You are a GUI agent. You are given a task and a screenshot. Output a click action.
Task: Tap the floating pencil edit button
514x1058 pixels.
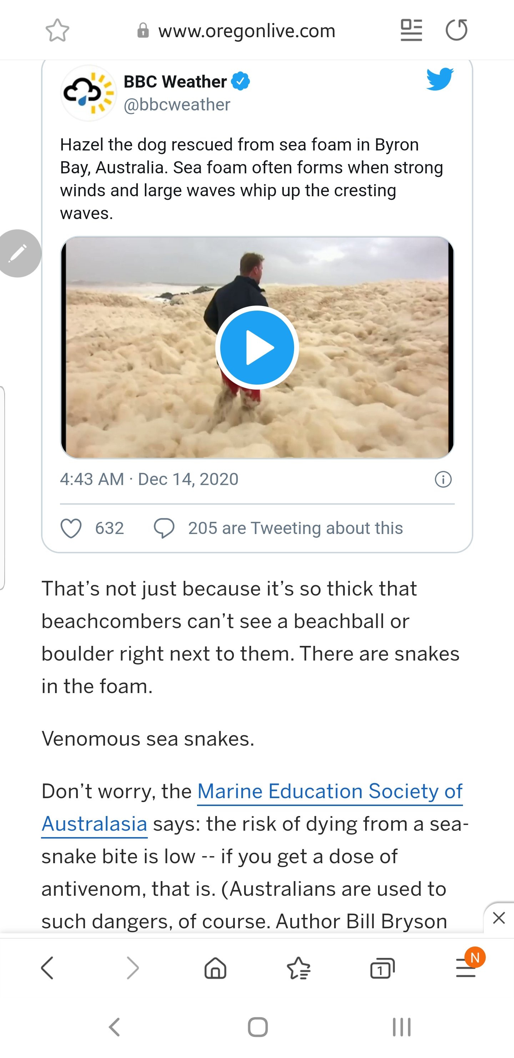[19, 253]
